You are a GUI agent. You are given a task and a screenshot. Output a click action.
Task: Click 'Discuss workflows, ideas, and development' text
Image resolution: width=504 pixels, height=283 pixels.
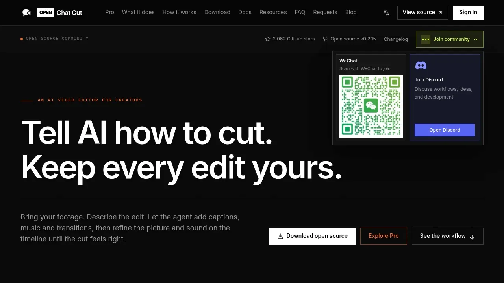point(443,93)
